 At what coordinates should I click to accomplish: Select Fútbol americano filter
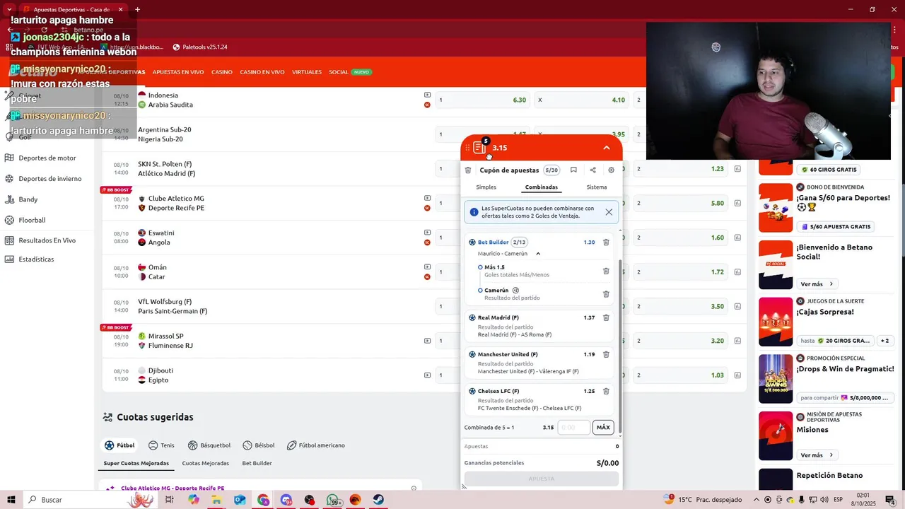click(x=316, y=445)
